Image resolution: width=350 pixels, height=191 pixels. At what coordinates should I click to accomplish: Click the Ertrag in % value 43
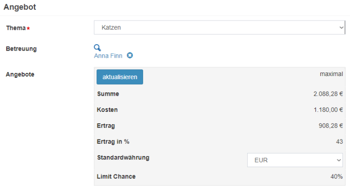click(339, 142)
